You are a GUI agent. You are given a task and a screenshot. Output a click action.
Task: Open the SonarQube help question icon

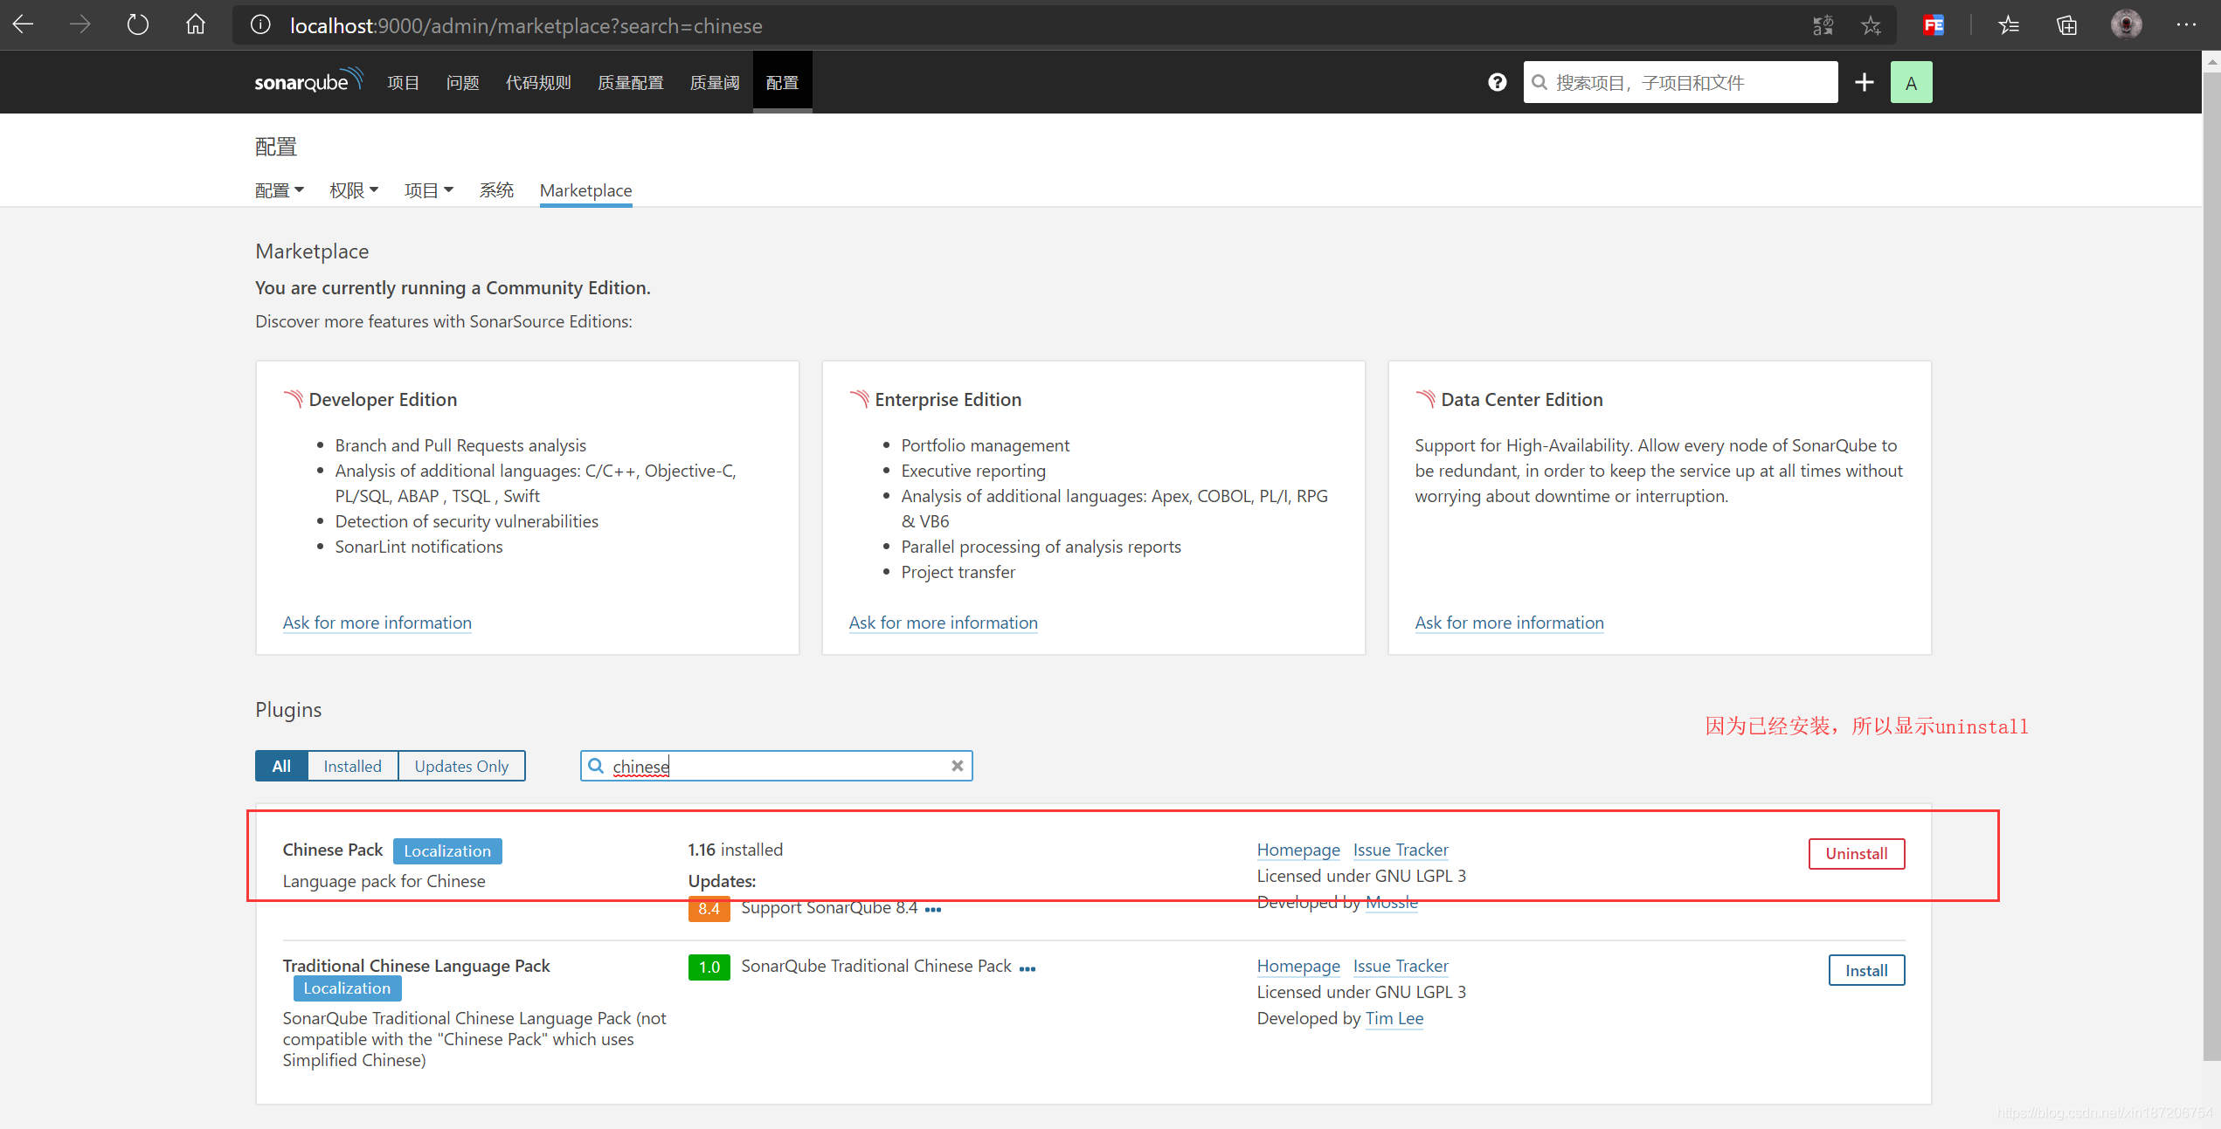(1498, 82)
